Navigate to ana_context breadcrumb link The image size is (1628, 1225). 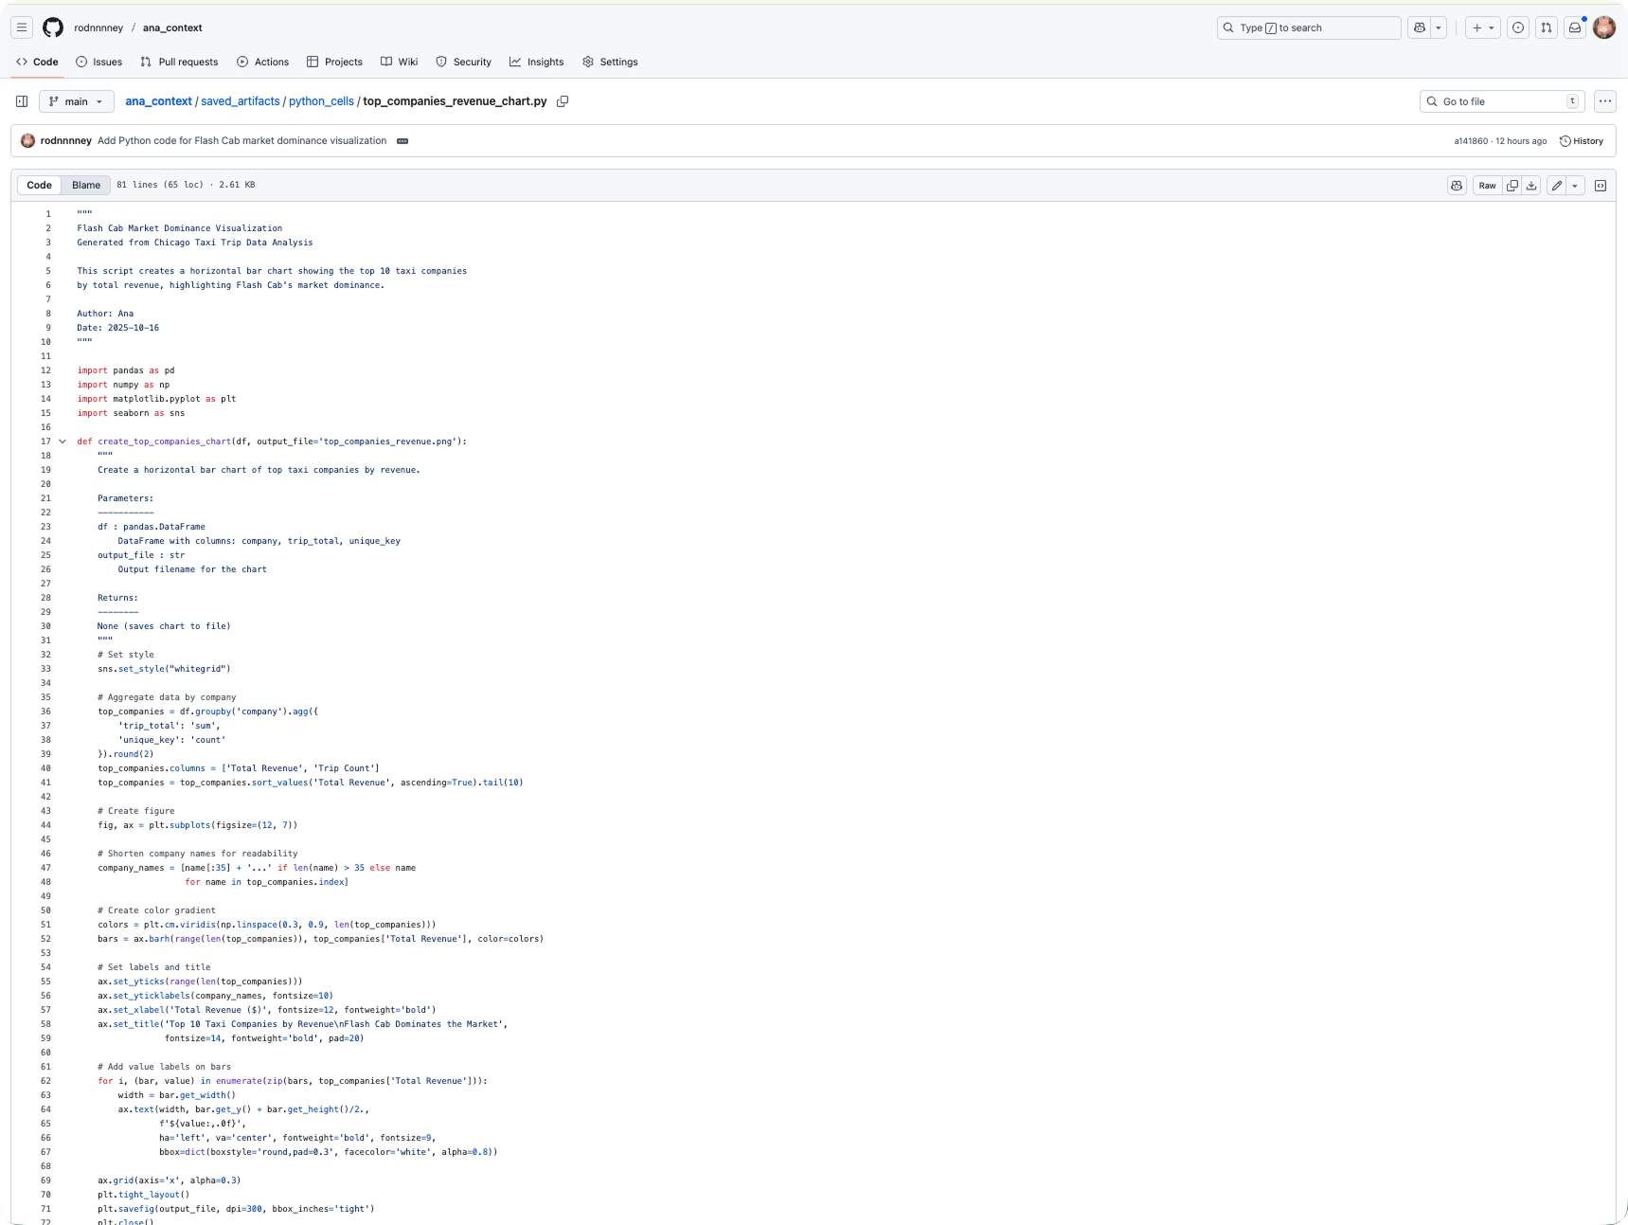[x=158, y=101]
